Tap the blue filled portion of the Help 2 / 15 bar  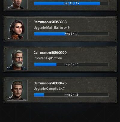pyautogui.click(x=39, y=95)
